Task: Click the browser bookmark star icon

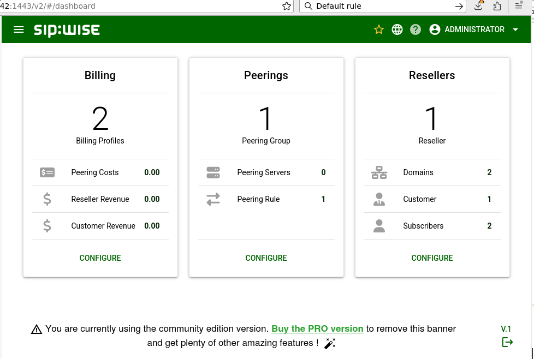Action: 287,6
